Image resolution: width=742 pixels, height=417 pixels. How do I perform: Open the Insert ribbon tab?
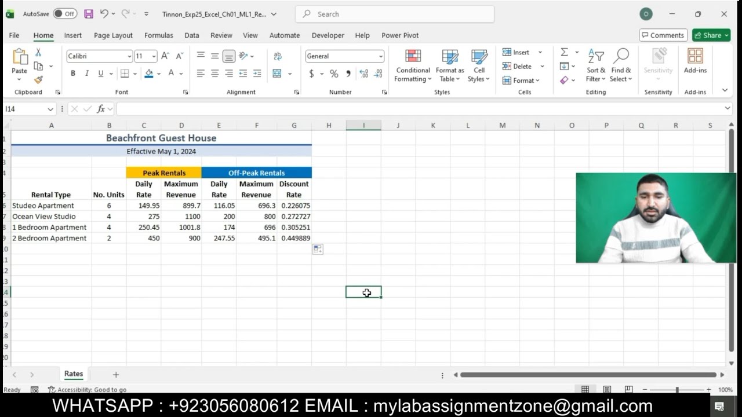click(73, 35)
